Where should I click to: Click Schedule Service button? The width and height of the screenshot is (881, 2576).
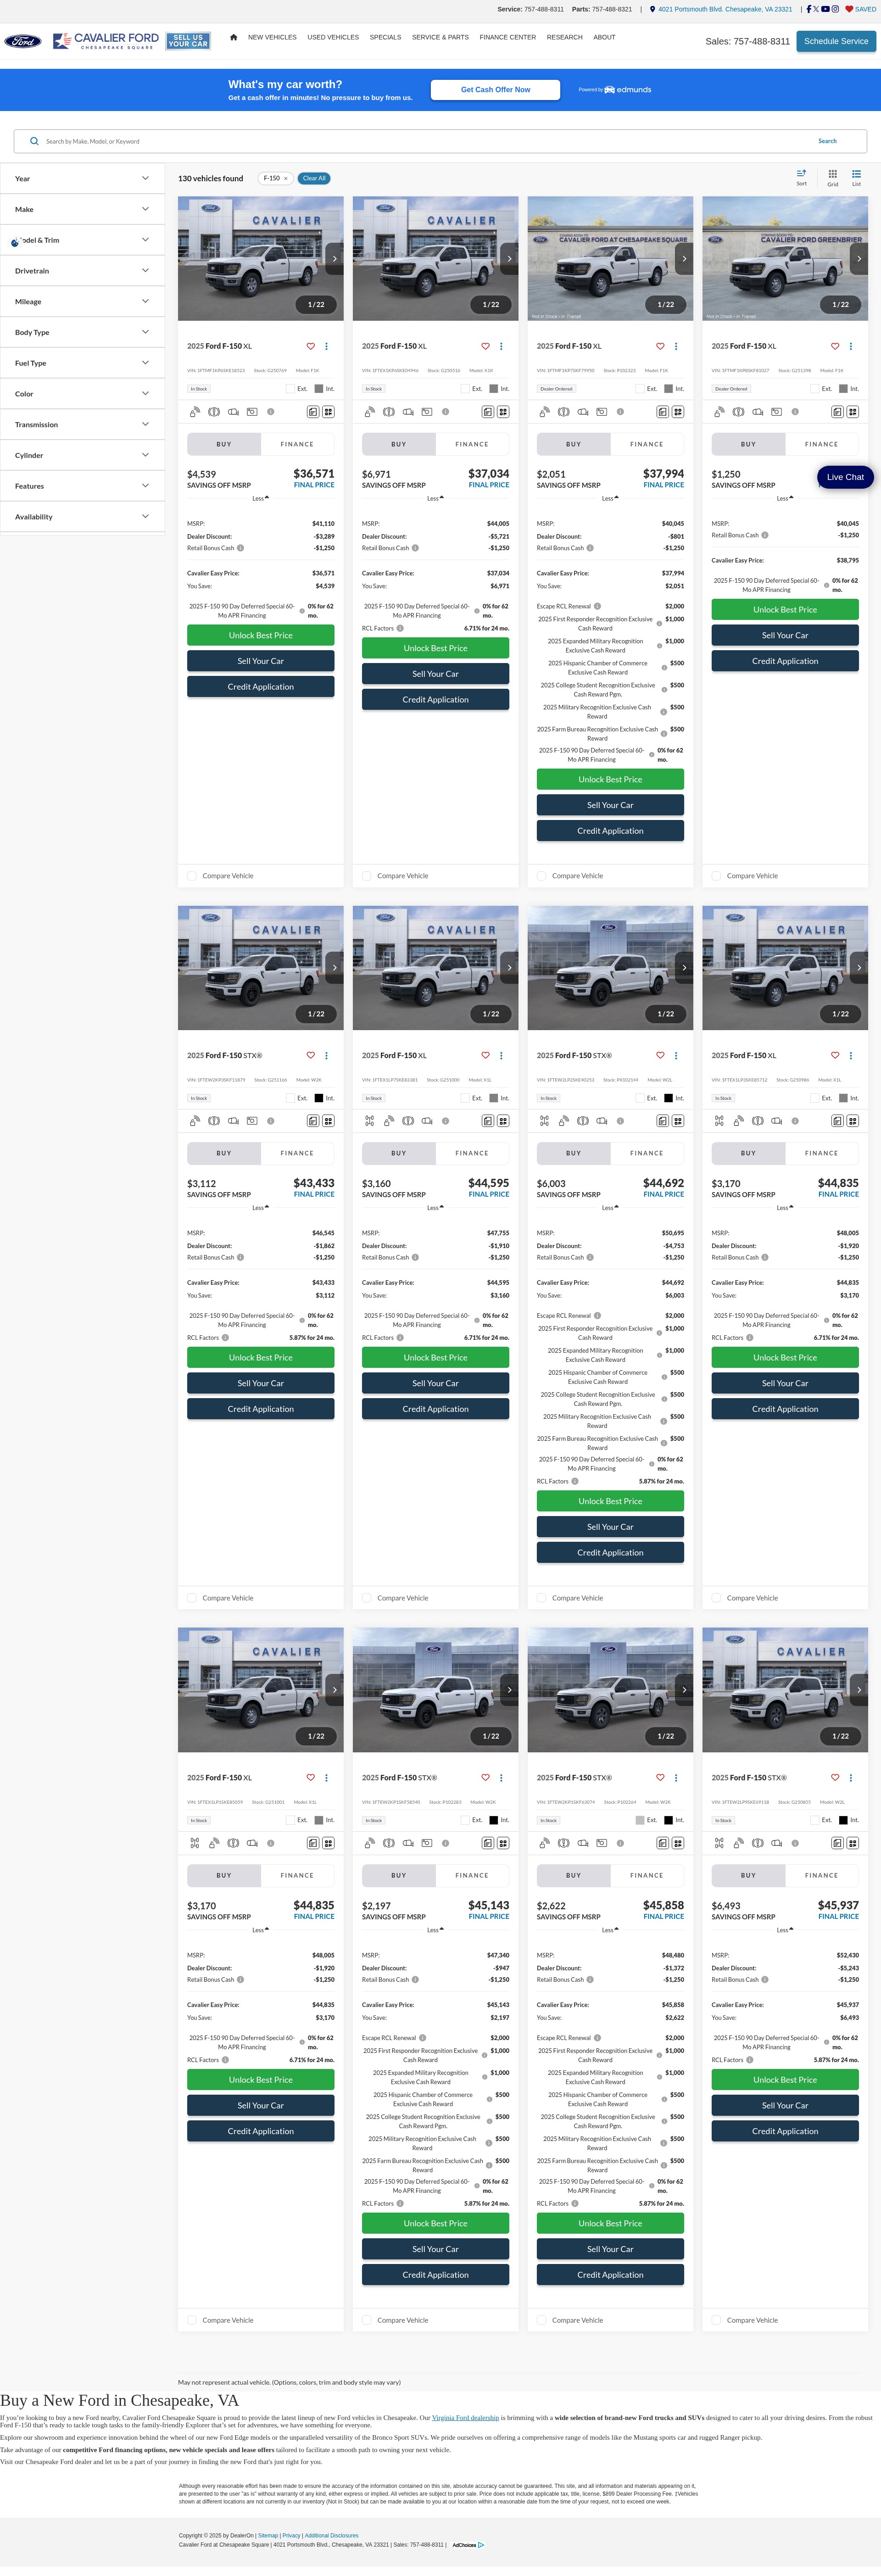pos(836,41)
